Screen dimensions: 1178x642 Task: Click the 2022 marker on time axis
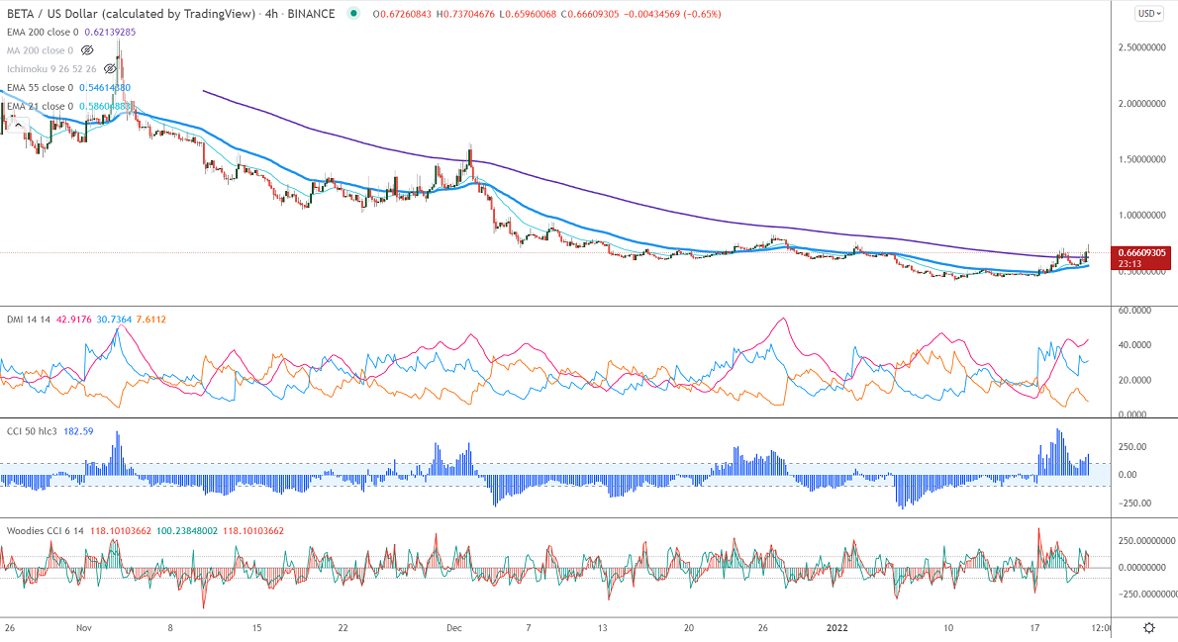pos(836,628)
